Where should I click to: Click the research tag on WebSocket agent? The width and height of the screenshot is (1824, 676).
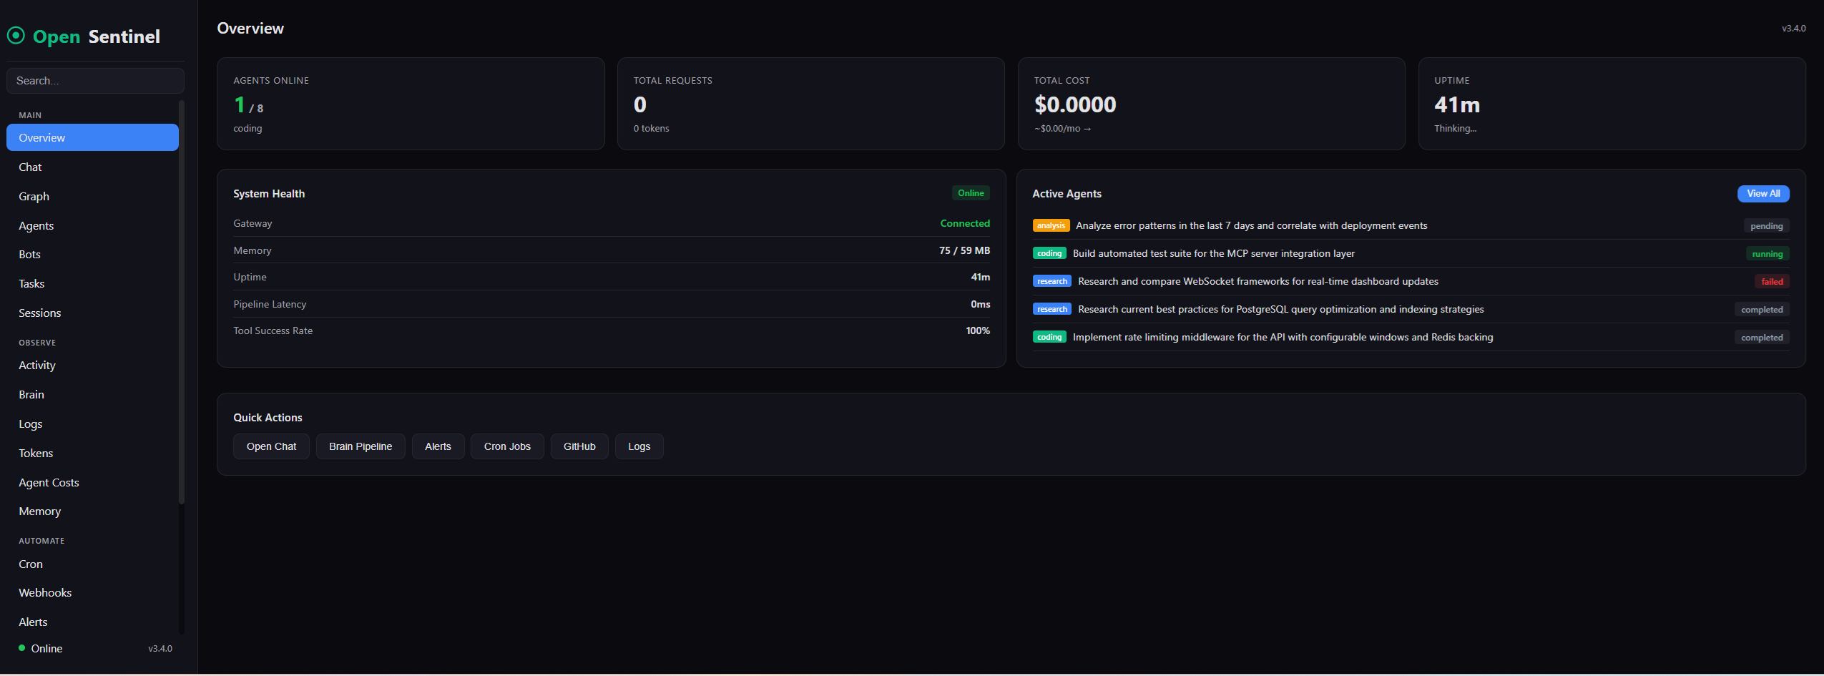point(1051,281)
